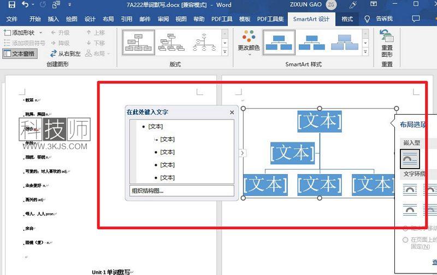
Task: Choose first text wrapping option under 文字环绕
Action: [x=410, y=190]
